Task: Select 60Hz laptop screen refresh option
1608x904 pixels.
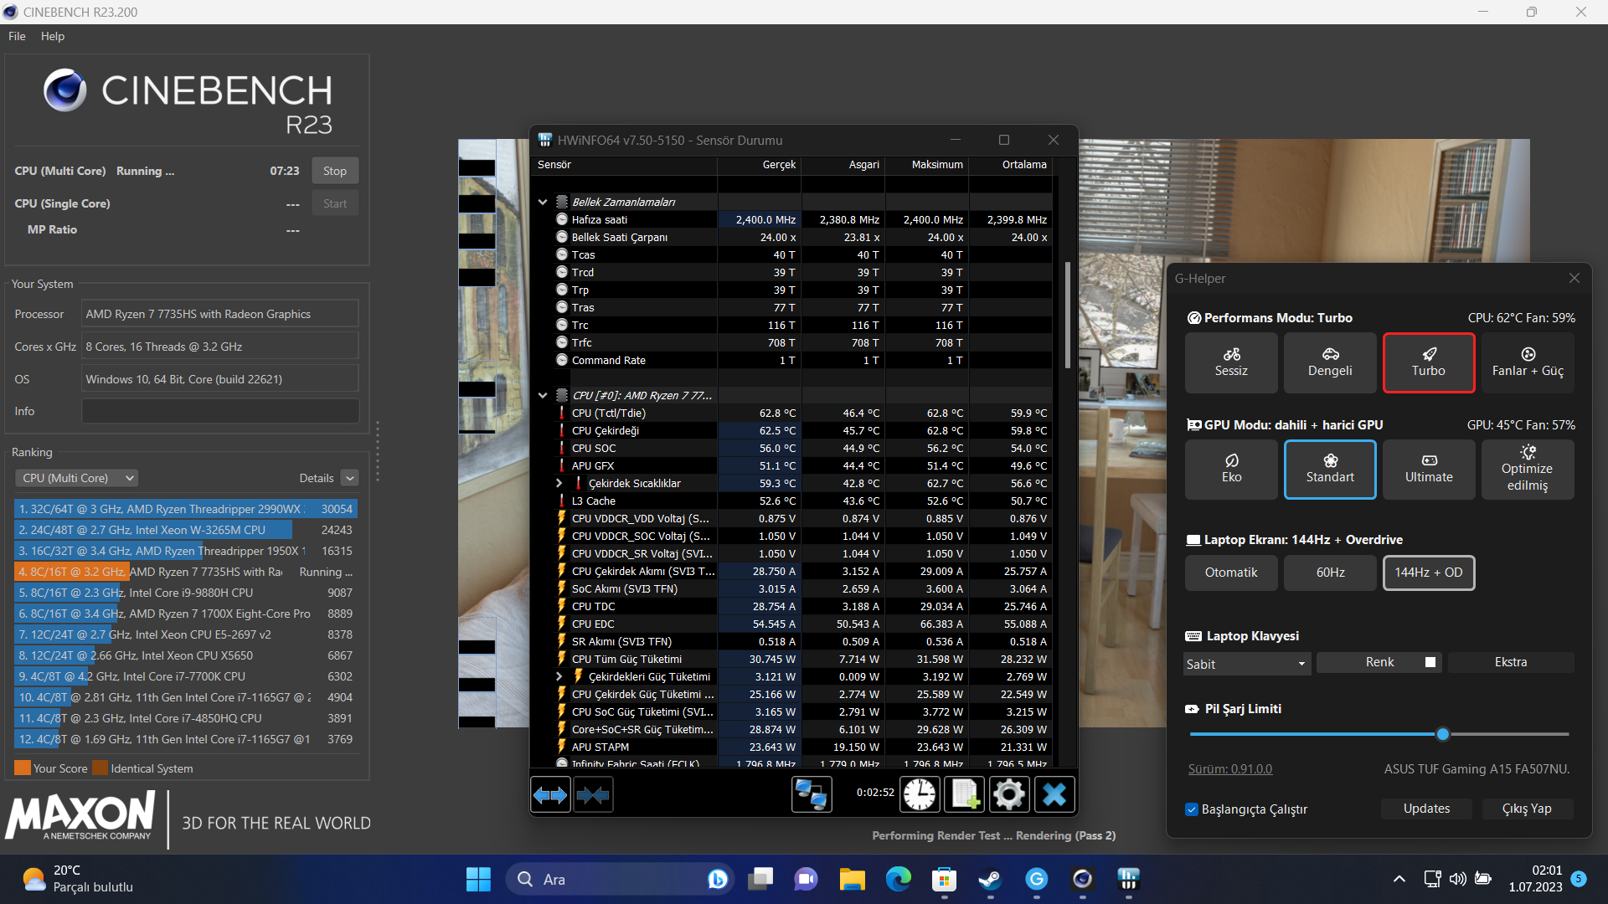Action: [1330, 572]
